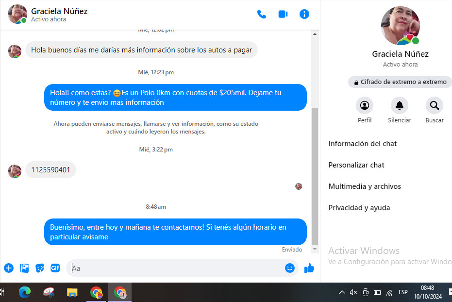Click the chat scrollbar down arrow
Screen dimensions: 452x302
pyautogui.click(x=315, y=250)
